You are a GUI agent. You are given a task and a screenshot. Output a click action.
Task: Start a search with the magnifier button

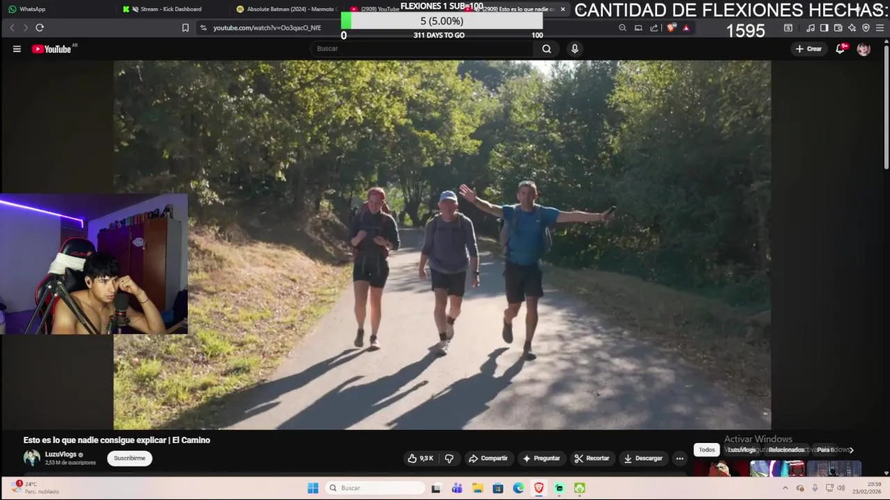click(x=547, y=49)
